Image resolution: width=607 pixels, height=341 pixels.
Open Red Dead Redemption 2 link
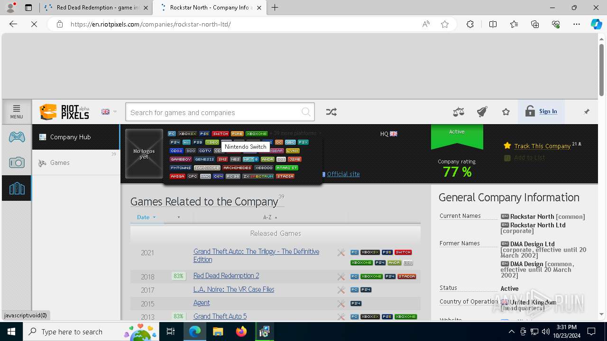tap(226, 276)
